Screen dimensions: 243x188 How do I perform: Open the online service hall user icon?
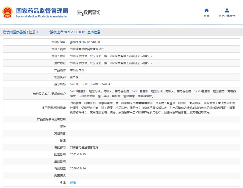pos(227,10)
